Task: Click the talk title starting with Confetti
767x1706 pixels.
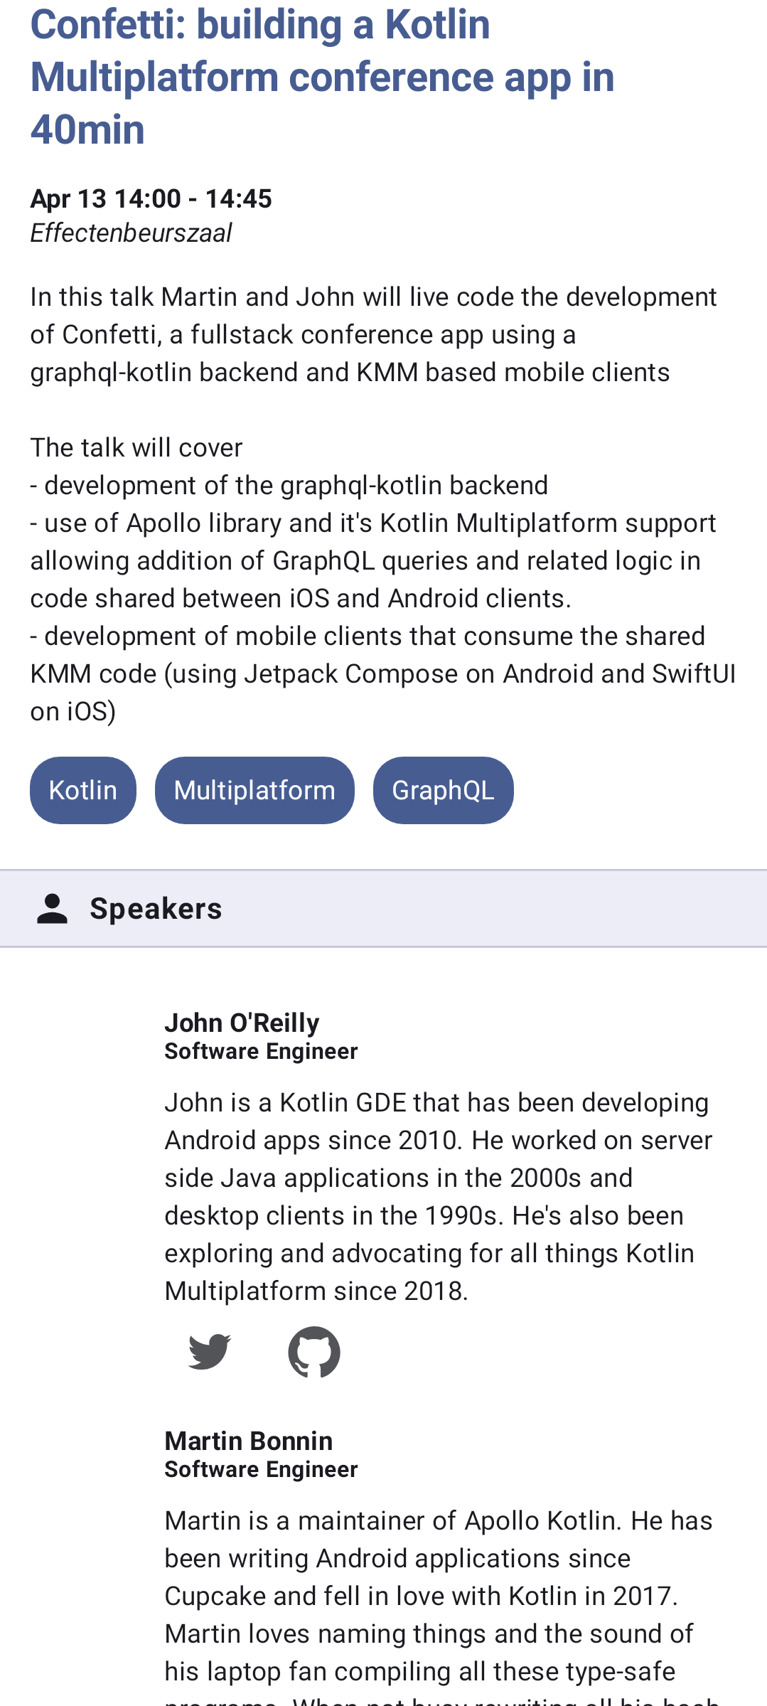Action: coord(323,77)
